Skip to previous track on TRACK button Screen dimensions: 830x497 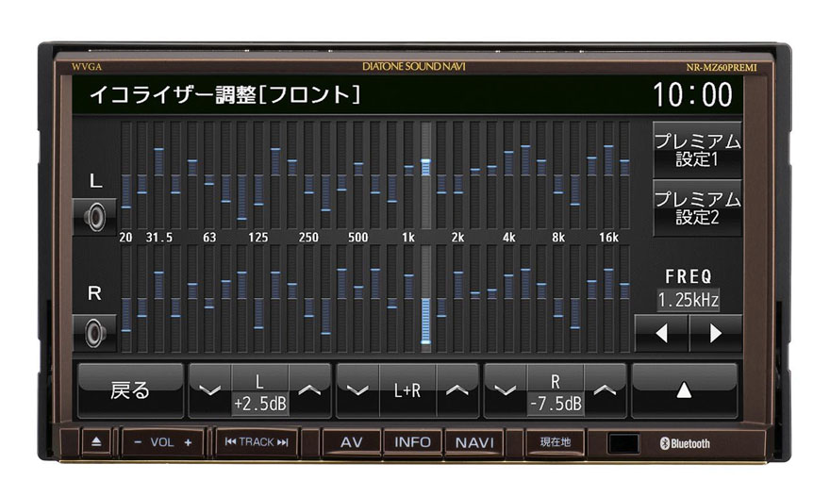click(230, 442)
